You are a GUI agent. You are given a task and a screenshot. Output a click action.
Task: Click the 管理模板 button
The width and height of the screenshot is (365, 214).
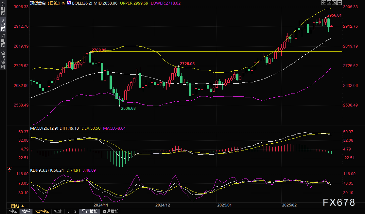(x=111, y=211)
